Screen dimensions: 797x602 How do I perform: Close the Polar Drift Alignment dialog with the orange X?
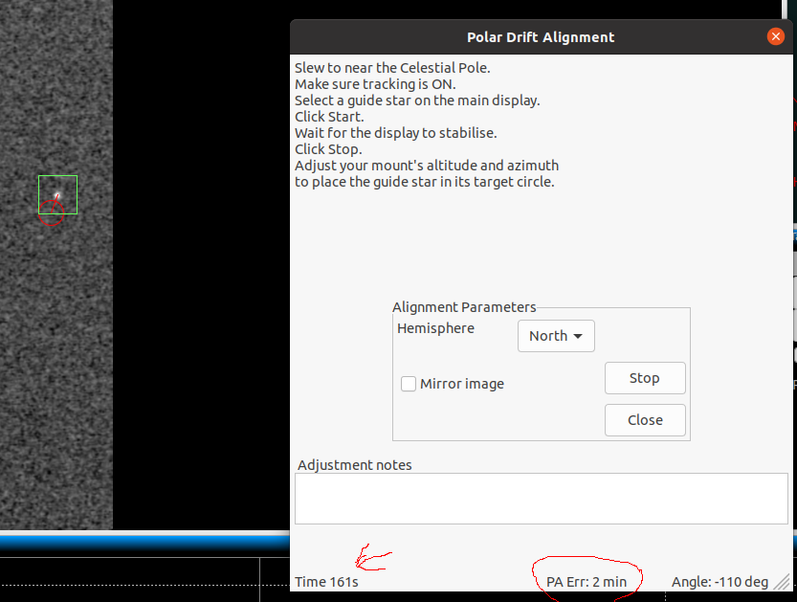pos(776,36)
